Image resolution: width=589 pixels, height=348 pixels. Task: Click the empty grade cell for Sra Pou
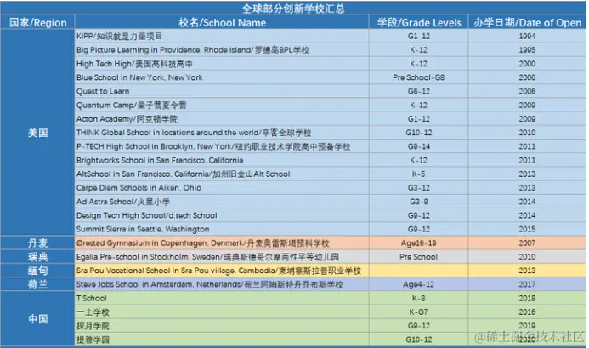click(419, 271)
